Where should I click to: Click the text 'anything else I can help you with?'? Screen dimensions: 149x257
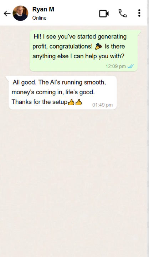click(x=78, y=56)
